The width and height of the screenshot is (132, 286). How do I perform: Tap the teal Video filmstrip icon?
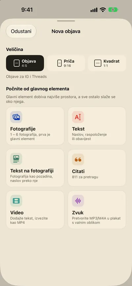(16, 201)
